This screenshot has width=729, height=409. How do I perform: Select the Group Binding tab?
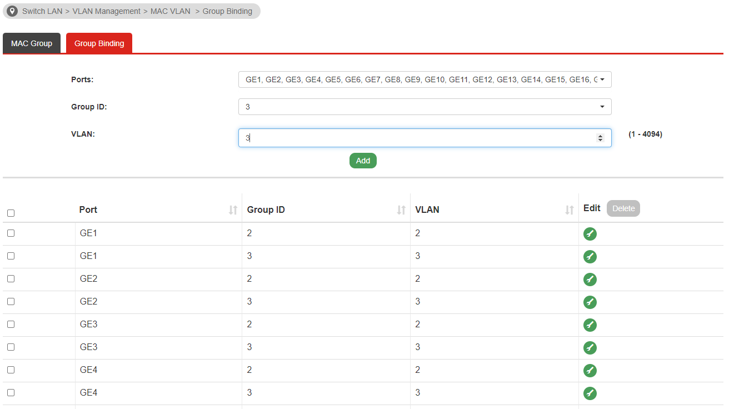[99, 43]
